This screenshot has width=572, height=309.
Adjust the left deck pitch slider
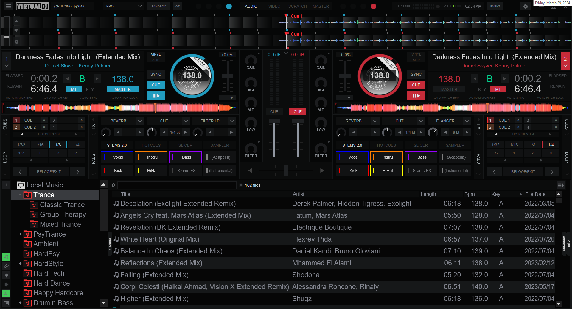[228, 76]
